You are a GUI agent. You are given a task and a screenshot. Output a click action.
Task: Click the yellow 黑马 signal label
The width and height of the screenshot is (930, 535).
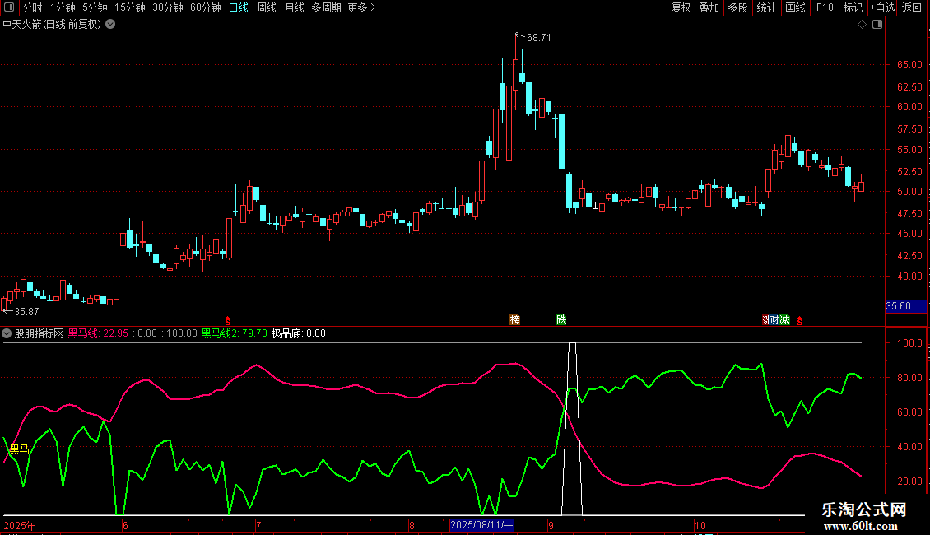pyautogui.click(x=20, y=449)
